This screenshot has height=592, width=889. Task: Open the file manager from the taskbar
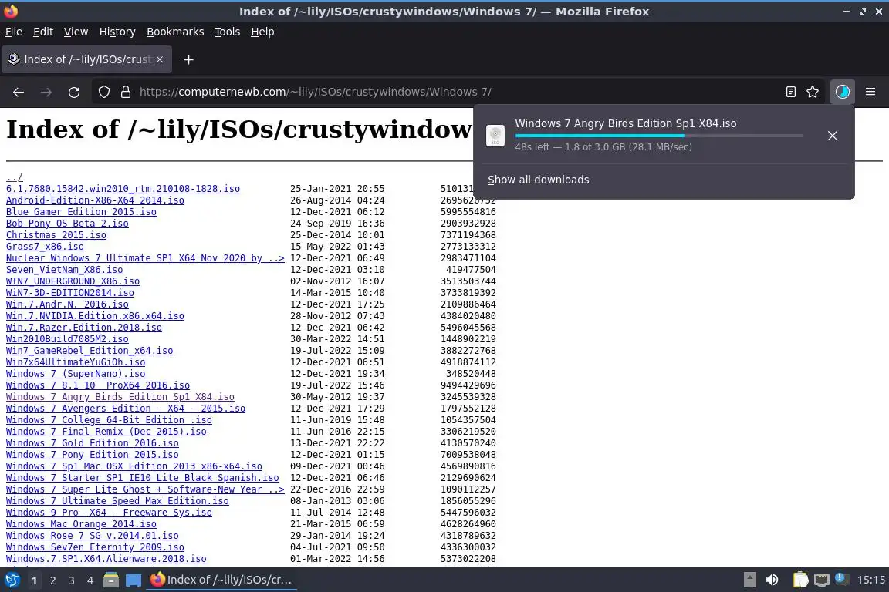tap(111, 580)
